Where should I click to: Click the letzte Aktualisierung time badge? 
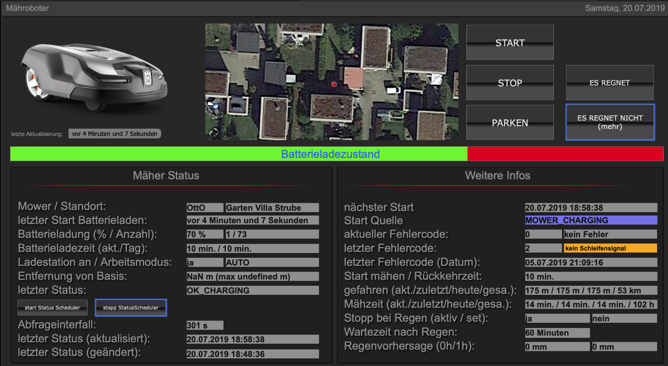pyautogui.click(x=115, y=134)
